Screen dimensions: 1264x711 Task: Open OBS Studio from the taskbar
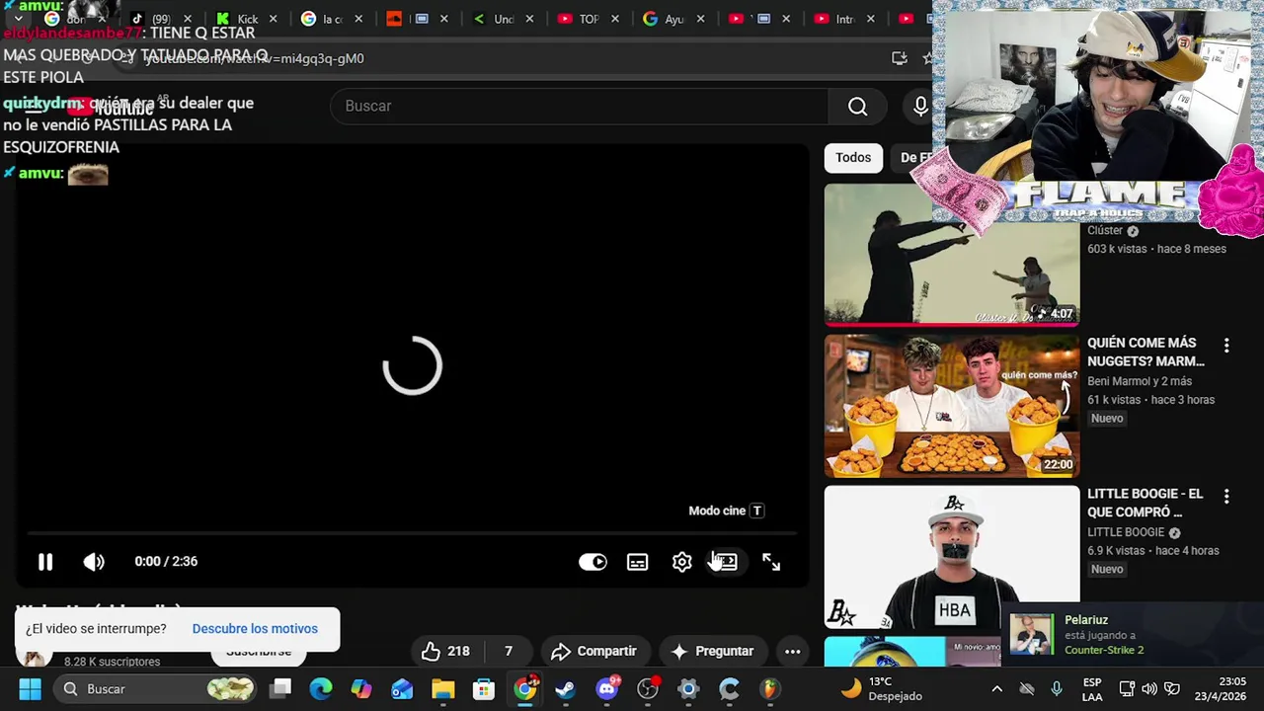(x=648, y=689)
